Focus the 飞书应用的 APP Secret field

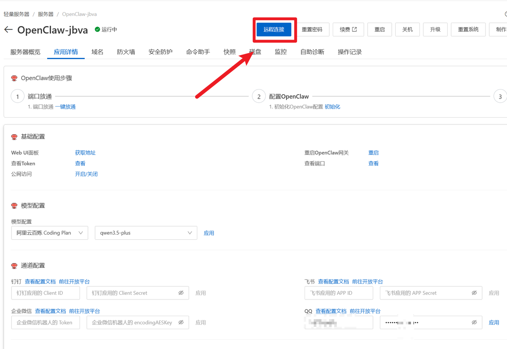(x=431, y=293)
